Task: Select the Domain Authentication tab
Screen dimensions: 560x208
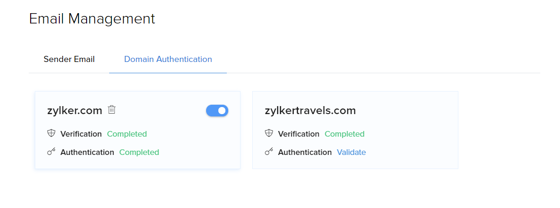Action: tap(168, 59)
